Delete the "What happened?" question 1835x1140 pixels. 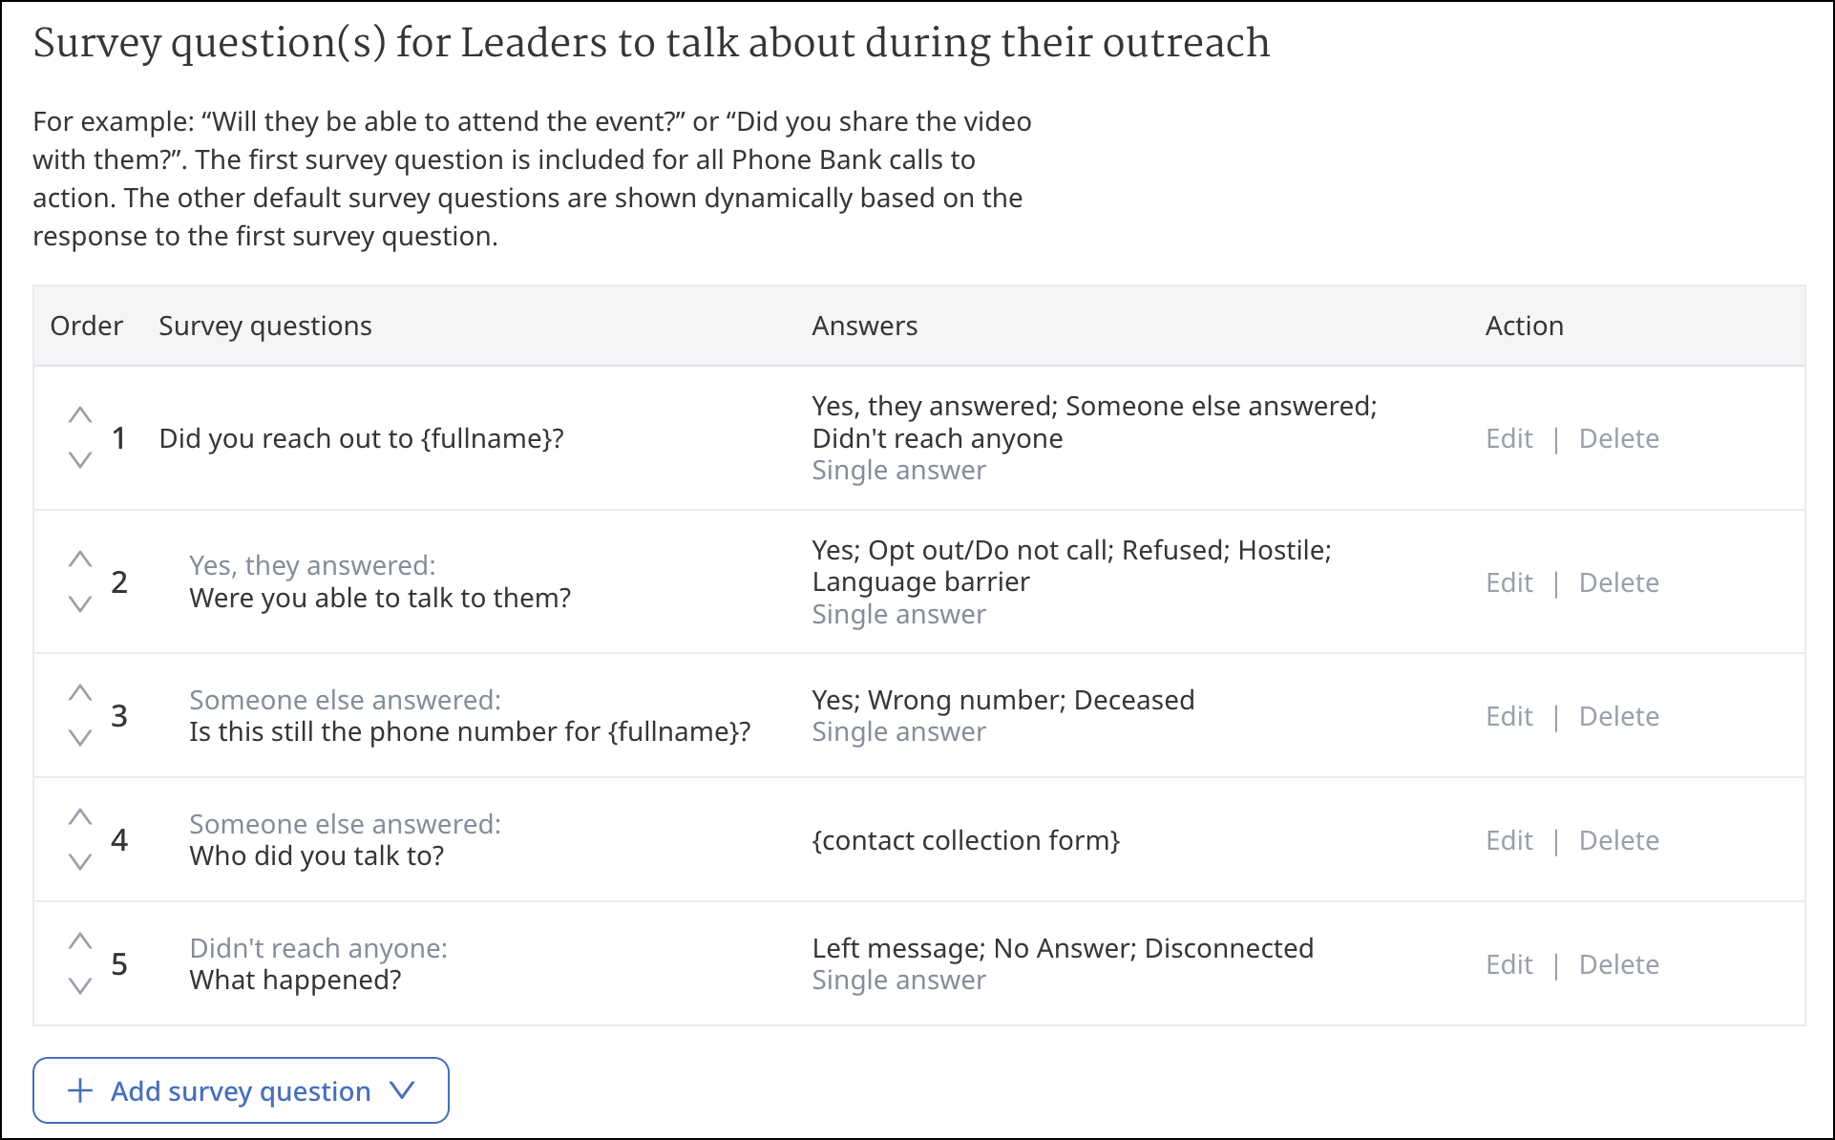(1618, 964)
